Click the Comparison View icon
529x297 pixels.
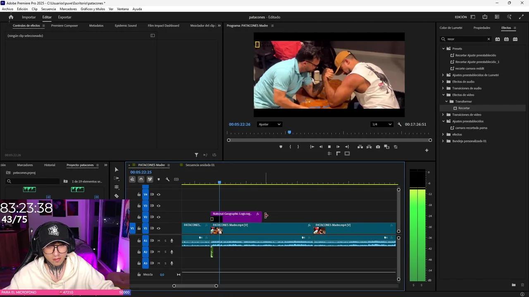pyautogui.click(x=386, y=147)
